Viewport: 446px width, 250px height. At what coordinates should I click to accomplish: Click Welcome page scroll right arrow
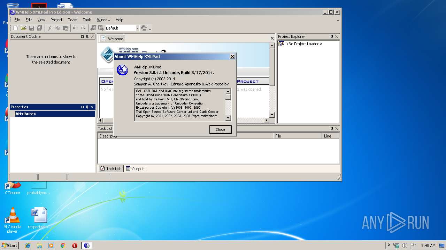click(267, 120)
